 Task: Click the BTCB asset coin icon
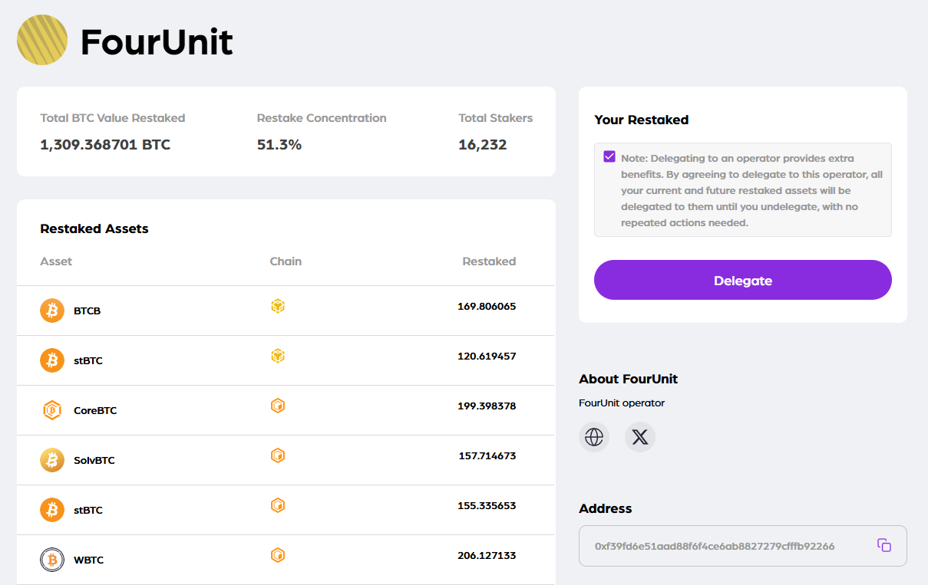(x=52, y=311)
